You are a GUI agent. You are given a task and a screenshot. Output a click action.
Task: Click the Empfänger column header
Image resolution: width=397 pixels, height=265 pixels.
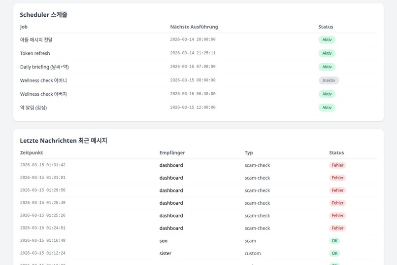[172, 152]
